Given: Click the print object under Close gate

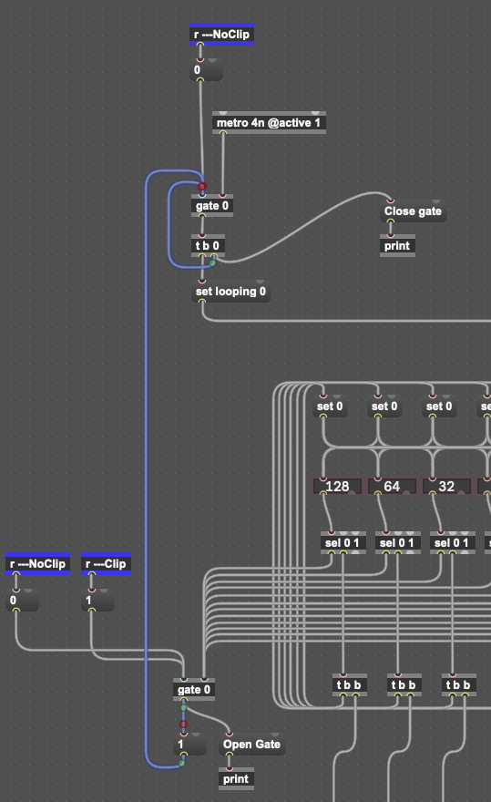Looking at the screenshot, I should click(x=397, y=245).
